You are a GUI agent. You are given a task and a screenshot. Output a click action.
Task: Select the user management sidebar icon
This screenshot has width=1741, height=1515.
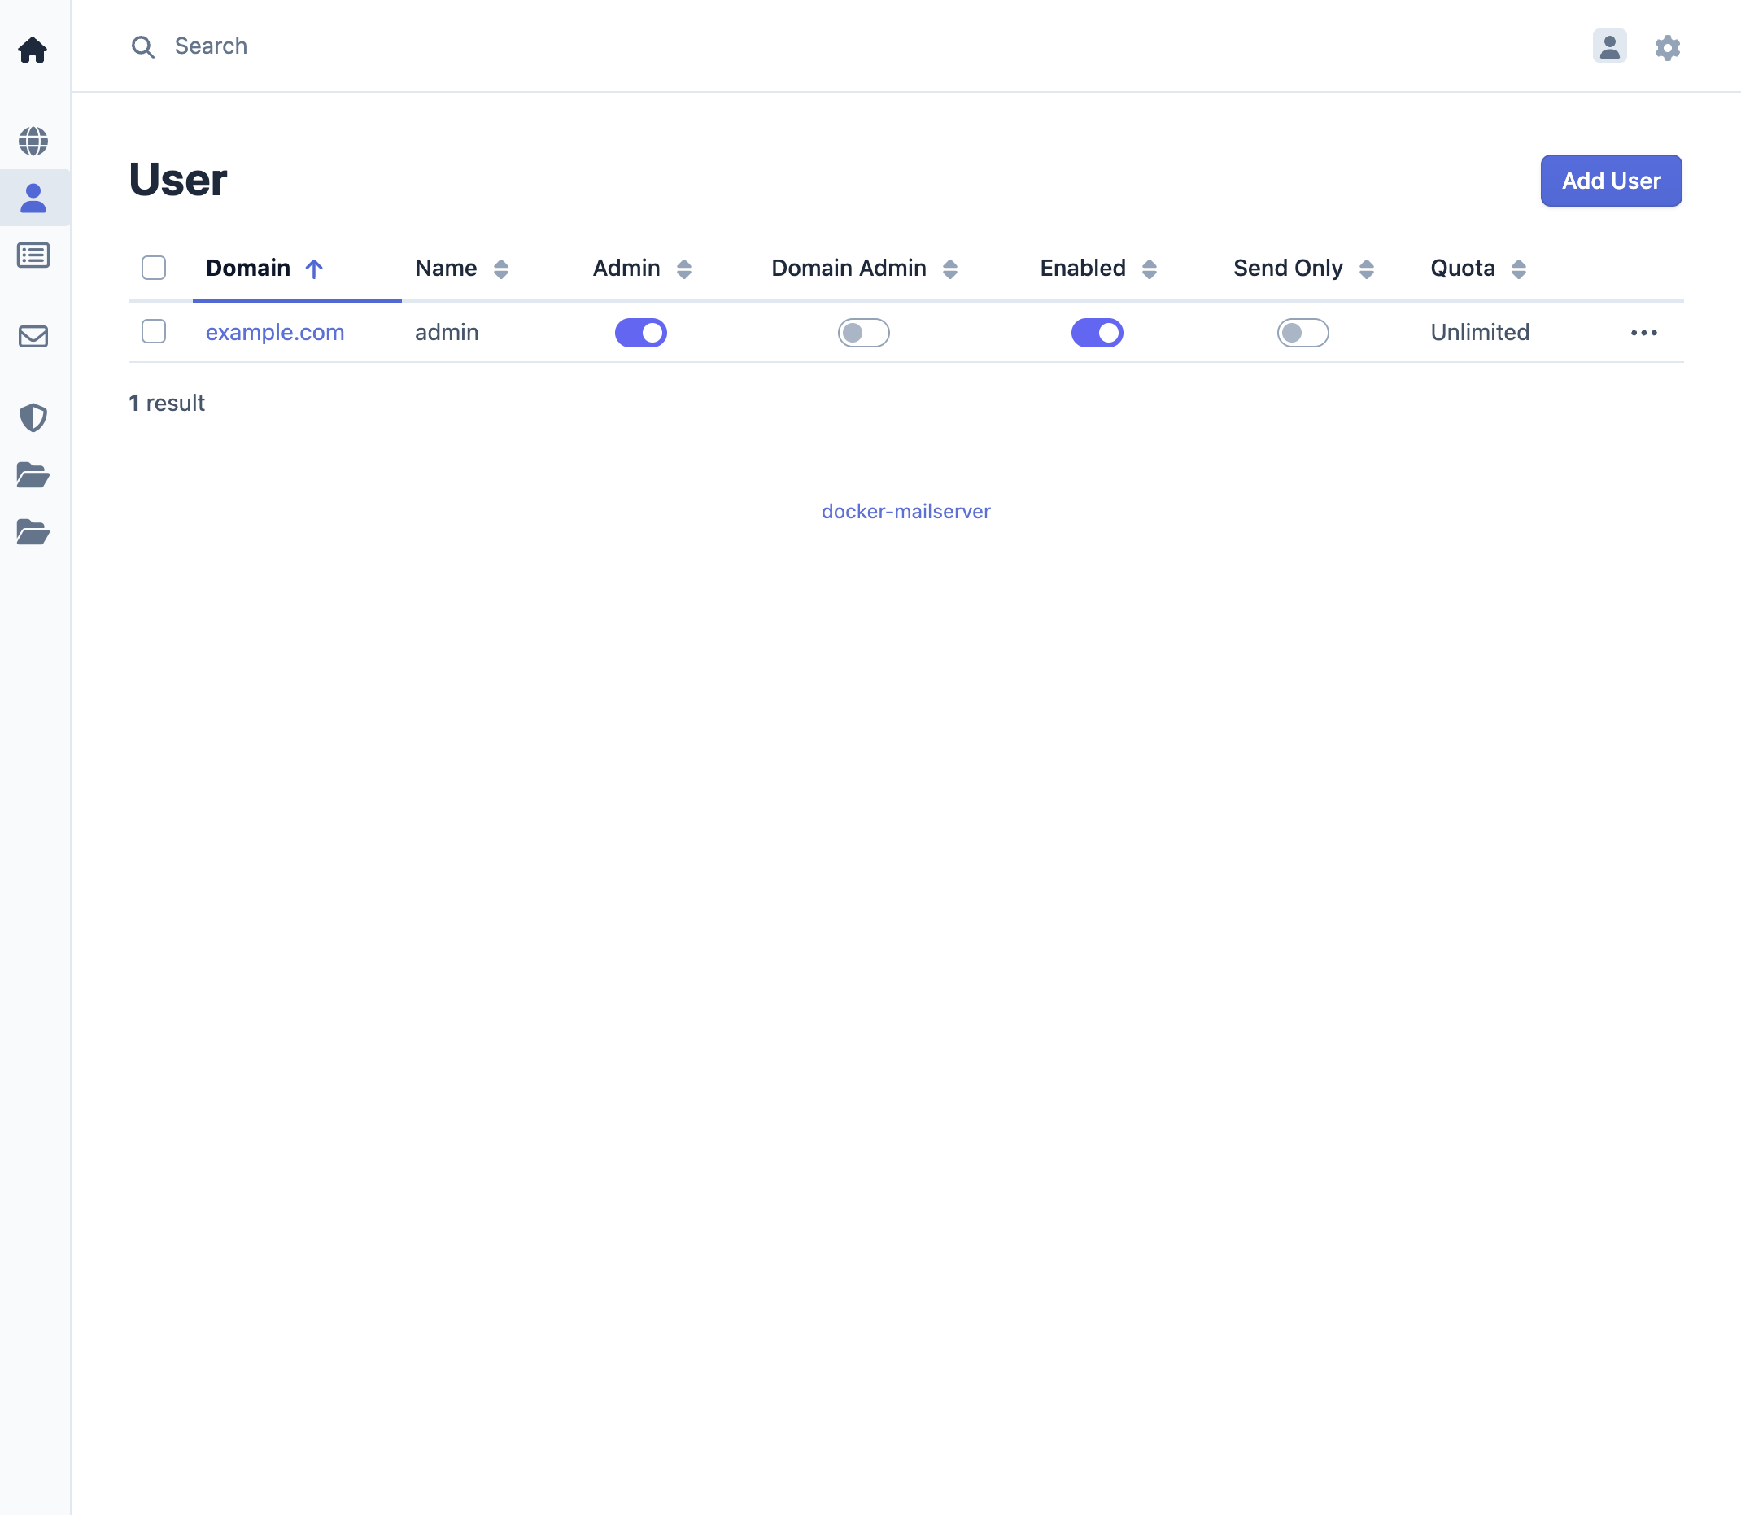click(33, 198)
